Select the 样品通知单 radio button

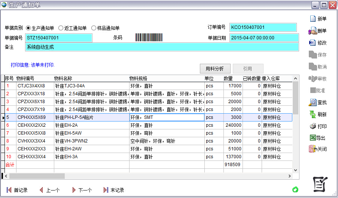click(94, 28)
